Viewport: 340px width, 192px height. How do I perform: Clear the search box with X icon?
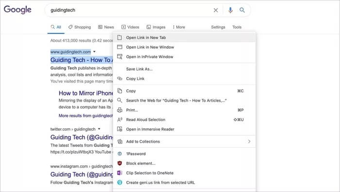pos(216,10)
